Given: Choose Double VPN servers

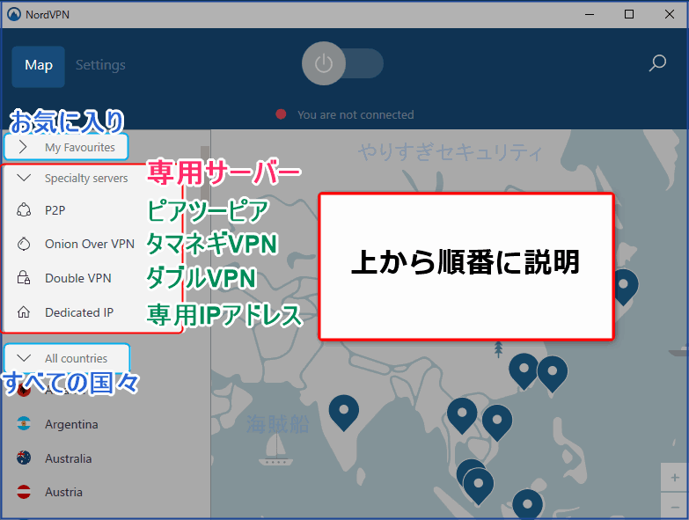Looking at the screenshot, I should (x=77, y=278).
